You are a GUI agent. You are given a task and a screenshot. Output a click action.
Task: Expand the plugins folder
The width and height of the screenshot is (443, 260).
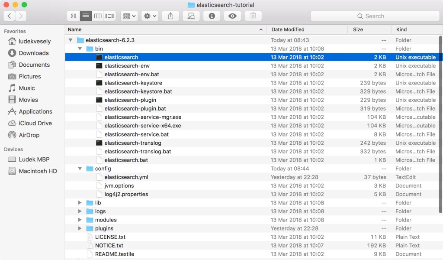80,228
